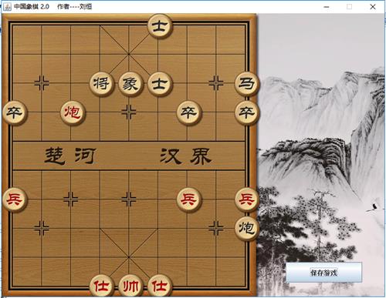The image size is (386, 298).
Task: Close the 中国象棋 2.0 window
Action: tap(373, 7)
